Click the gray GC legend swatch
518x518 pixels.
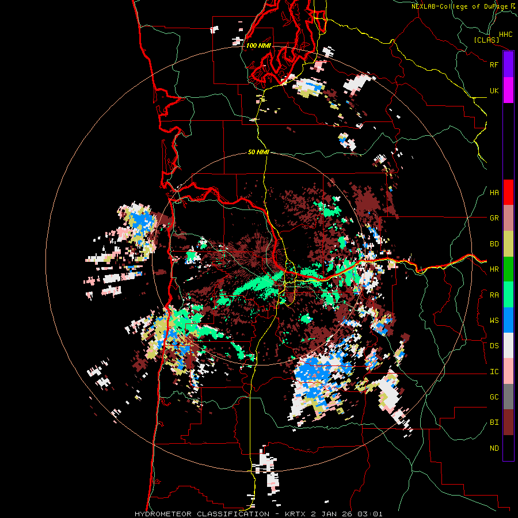(x=508, y=397)
